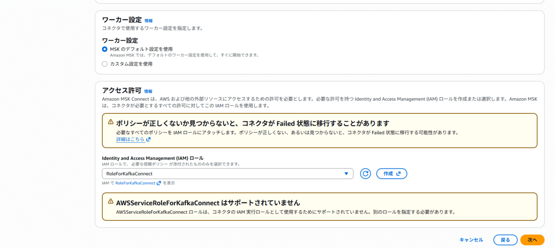Follow the 詳細はこちら link
Image resolution: width=554 pixels, height=248 pixels.
(130, 139)
